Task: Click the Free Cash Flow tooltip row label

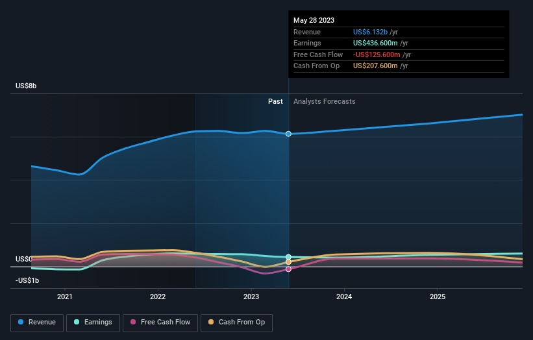Action: 318,55
